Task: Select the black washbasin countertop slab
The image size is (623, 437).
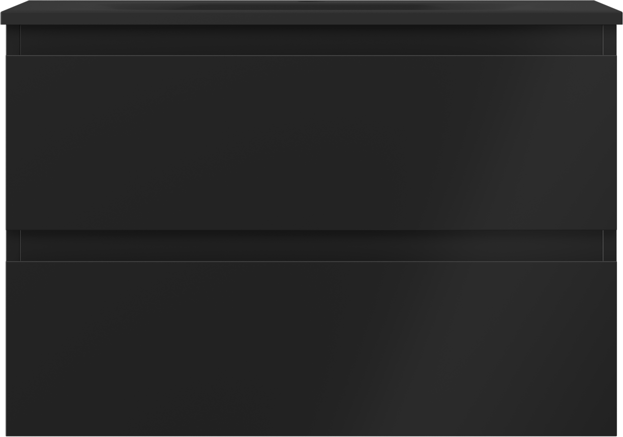Action: tap(311, 13)
